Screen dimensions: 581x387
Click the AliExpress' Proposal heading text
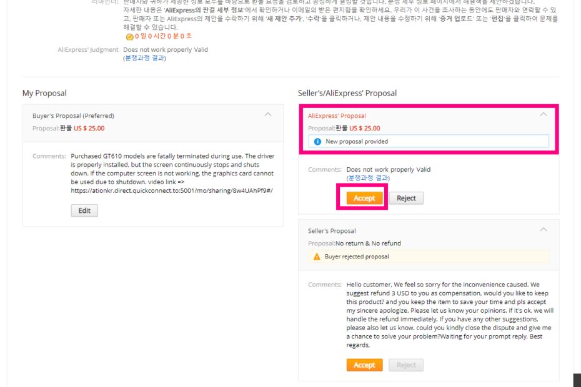(x=337, y=116)
